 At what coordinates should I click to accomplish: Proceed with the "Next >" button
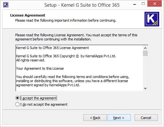(x=119, y=118)
